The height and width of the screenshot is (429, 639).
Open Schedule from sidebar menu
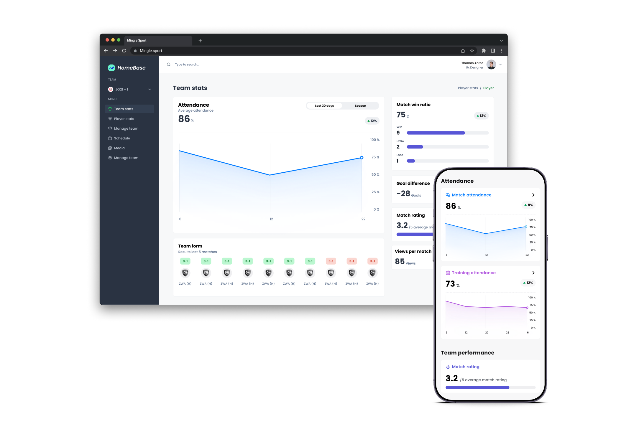pos(122,138)
